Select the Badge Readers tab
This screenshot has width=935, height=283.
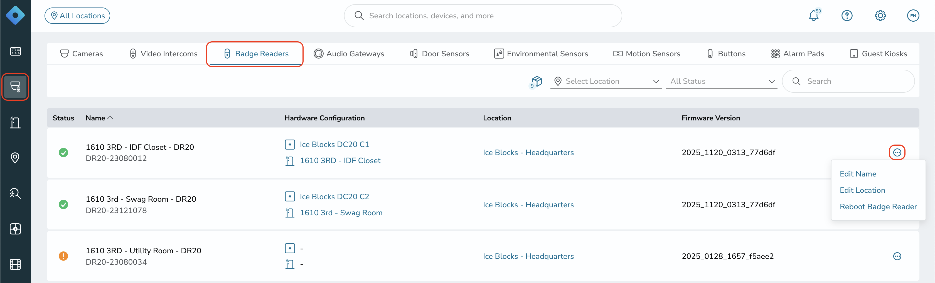(256, 54)
